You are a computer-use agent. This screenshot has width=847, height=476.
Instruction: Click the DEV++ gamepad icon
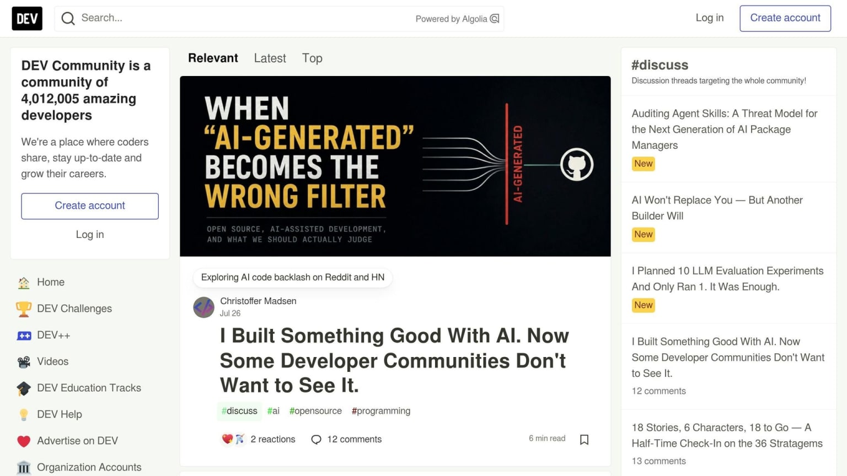[24, 336]
